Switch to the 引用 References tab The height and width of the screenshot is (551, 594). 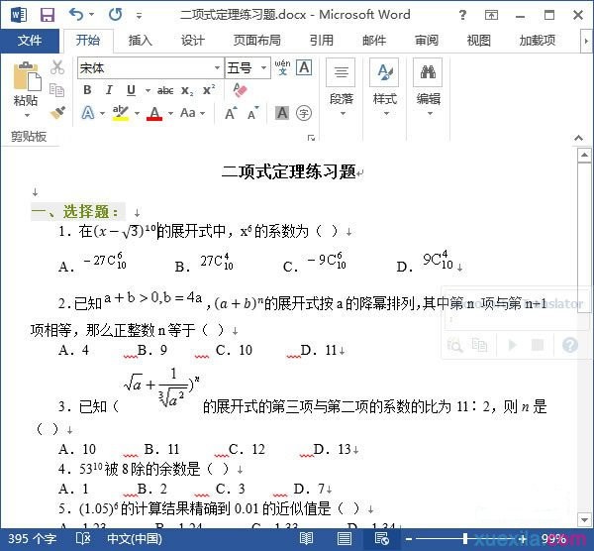pos(321,41)
